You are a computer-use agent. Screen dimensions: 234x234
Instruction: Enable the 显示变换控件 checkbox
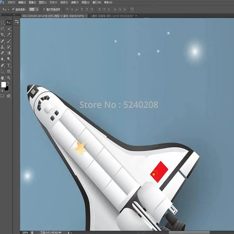tap(44, 9)
